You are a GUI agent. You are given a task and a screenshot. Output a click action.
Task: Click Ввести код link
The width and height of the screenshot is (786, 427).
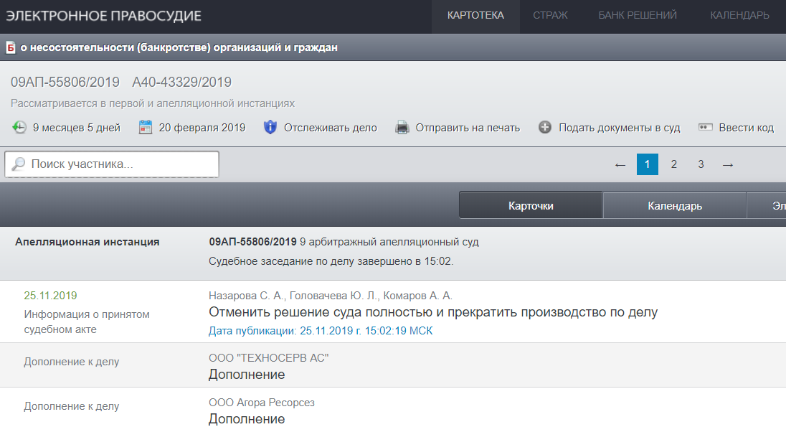pos(747,128)
